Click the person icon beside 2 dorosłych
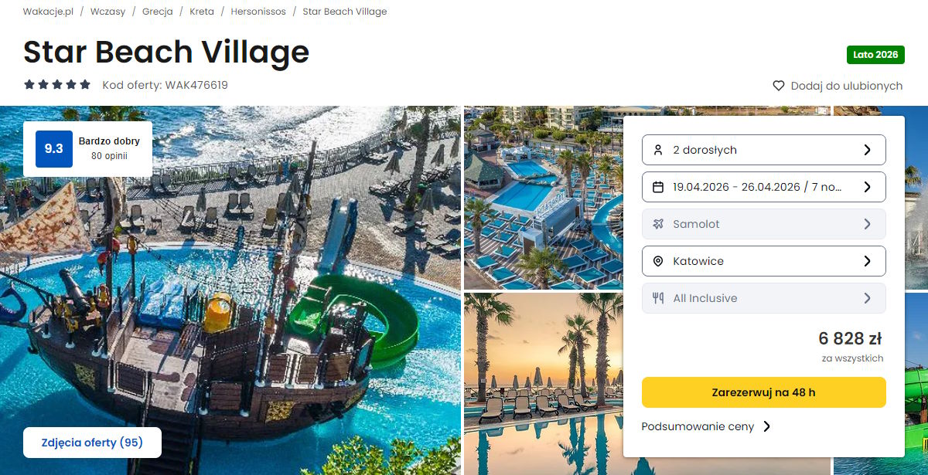 click(658, 150)
